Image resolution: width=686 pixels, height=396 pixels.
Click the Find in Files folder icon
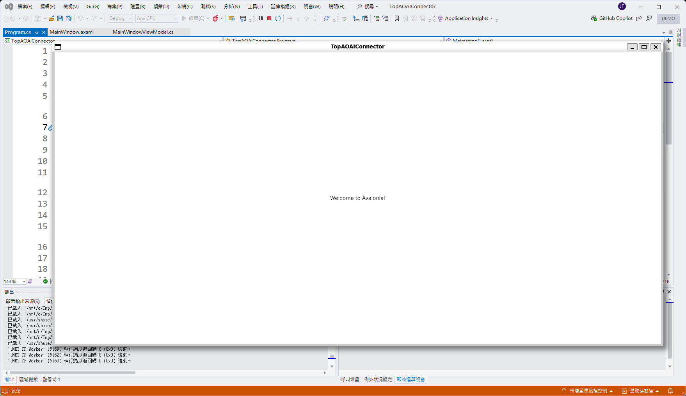pyautogui.click(x=231, y=18)
